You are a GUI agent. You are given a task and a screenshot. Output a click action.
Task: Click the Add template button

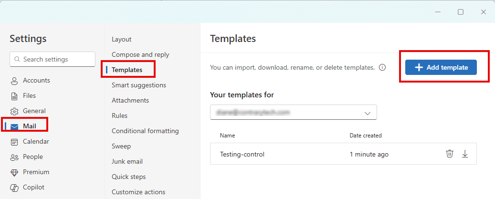[x=441, y=67]
